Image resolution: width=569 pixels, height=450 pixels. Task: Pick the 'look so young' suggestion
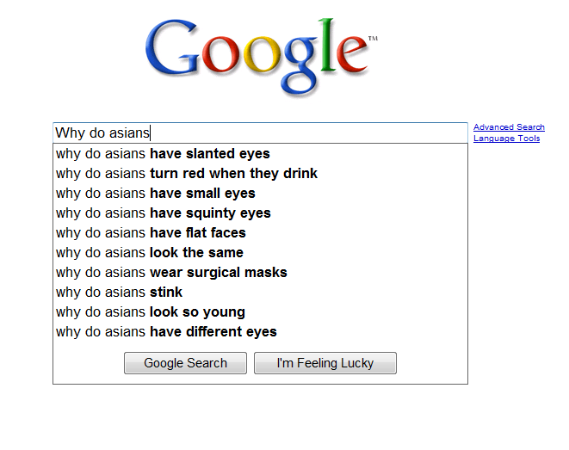point(260,311)
